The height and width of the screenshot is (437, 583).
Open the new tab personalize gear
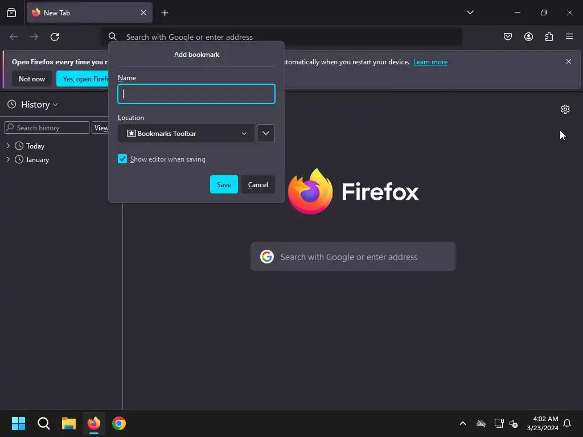pos(565,109)
